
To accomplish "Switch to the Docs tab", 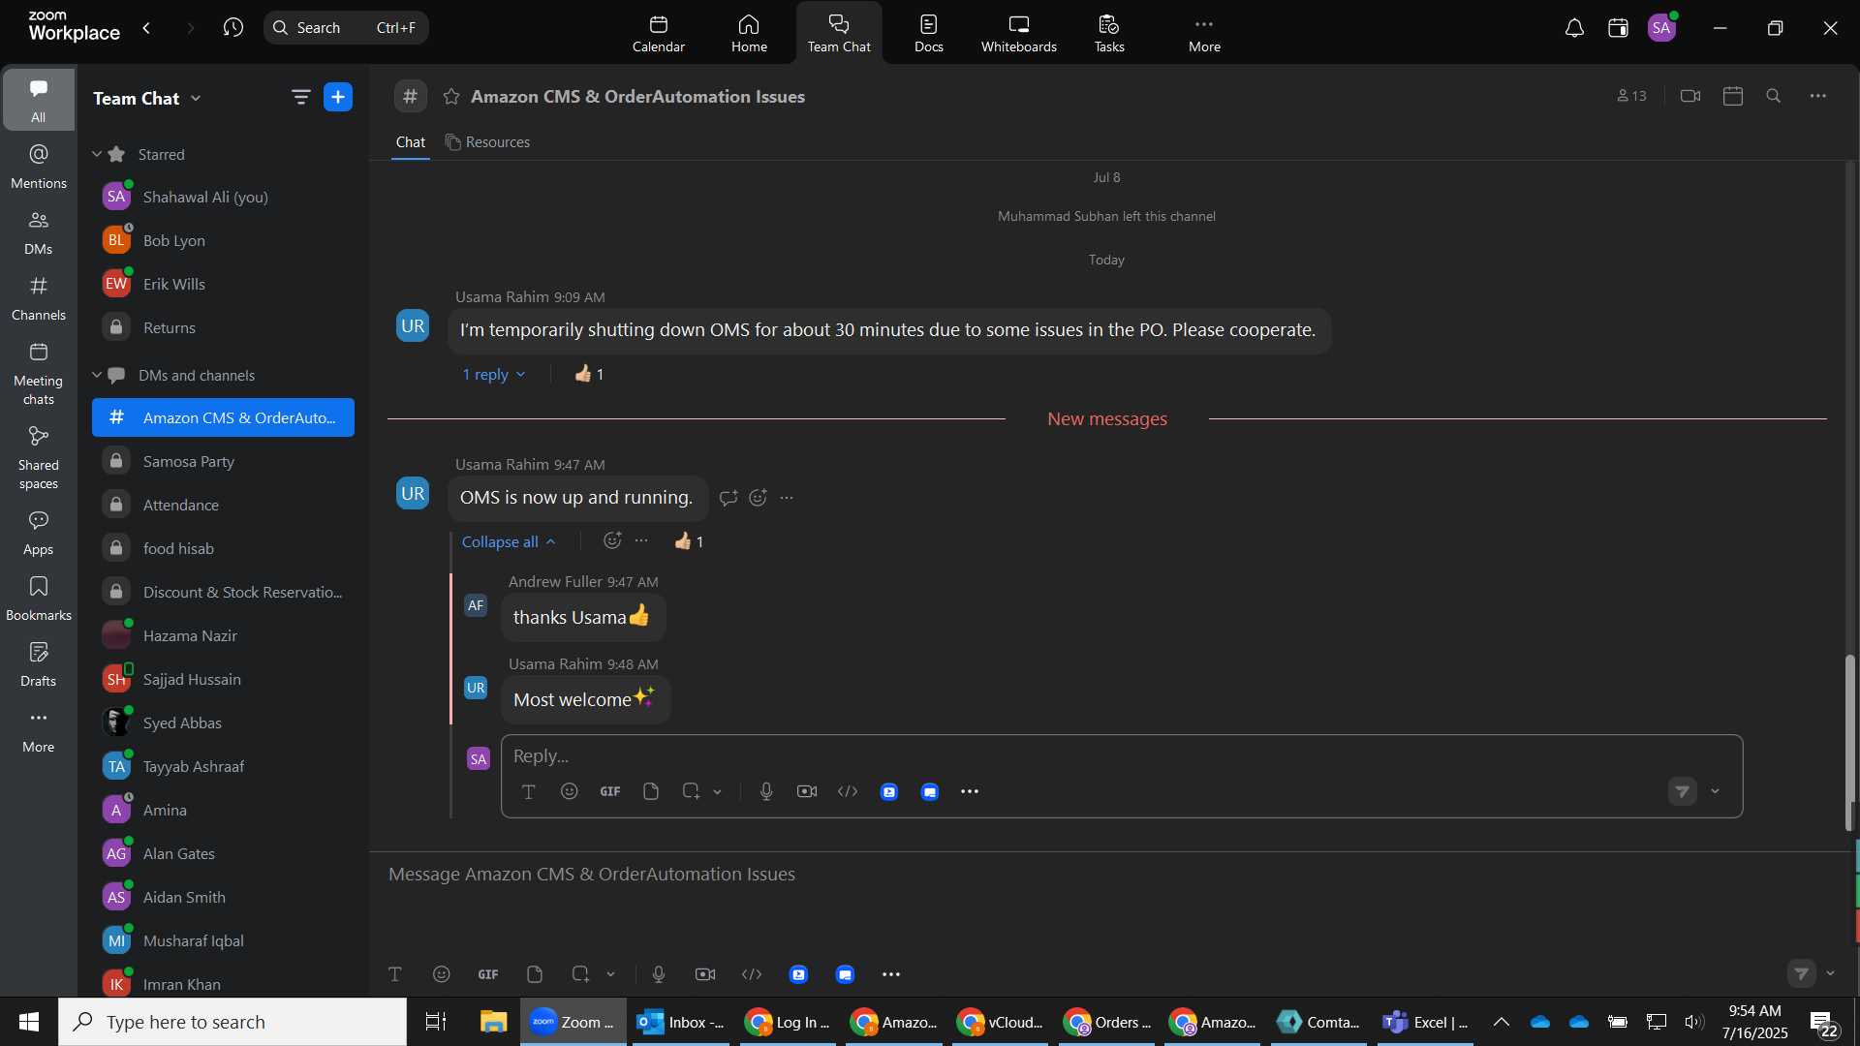I will [928, 34].
